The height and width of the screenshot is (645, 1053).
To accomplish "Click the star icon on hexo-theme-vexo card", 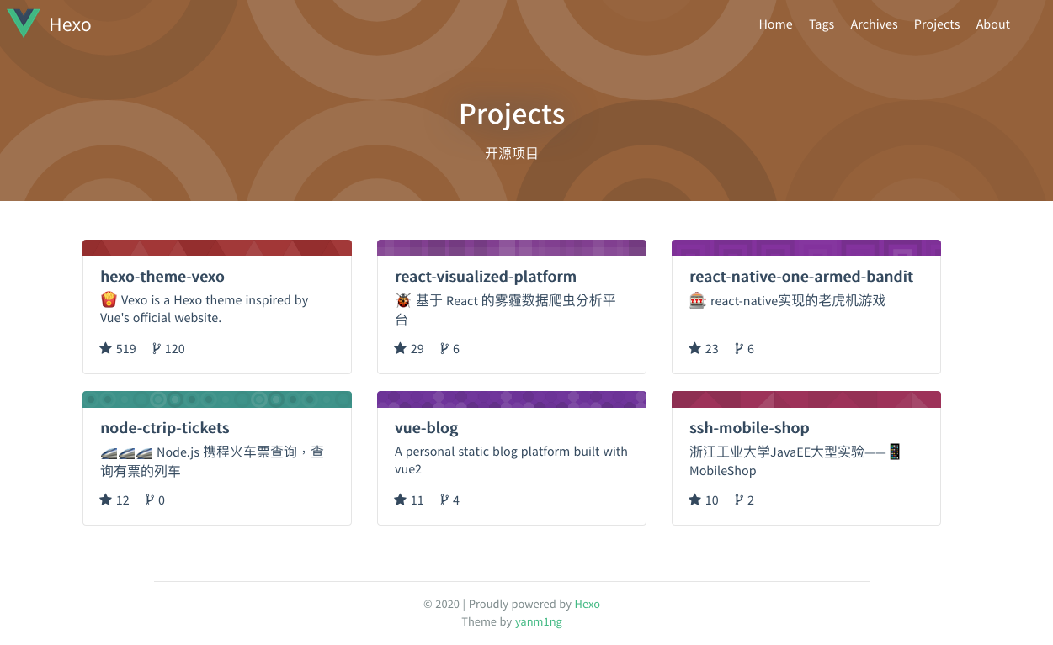I will (x=106, y=348).
